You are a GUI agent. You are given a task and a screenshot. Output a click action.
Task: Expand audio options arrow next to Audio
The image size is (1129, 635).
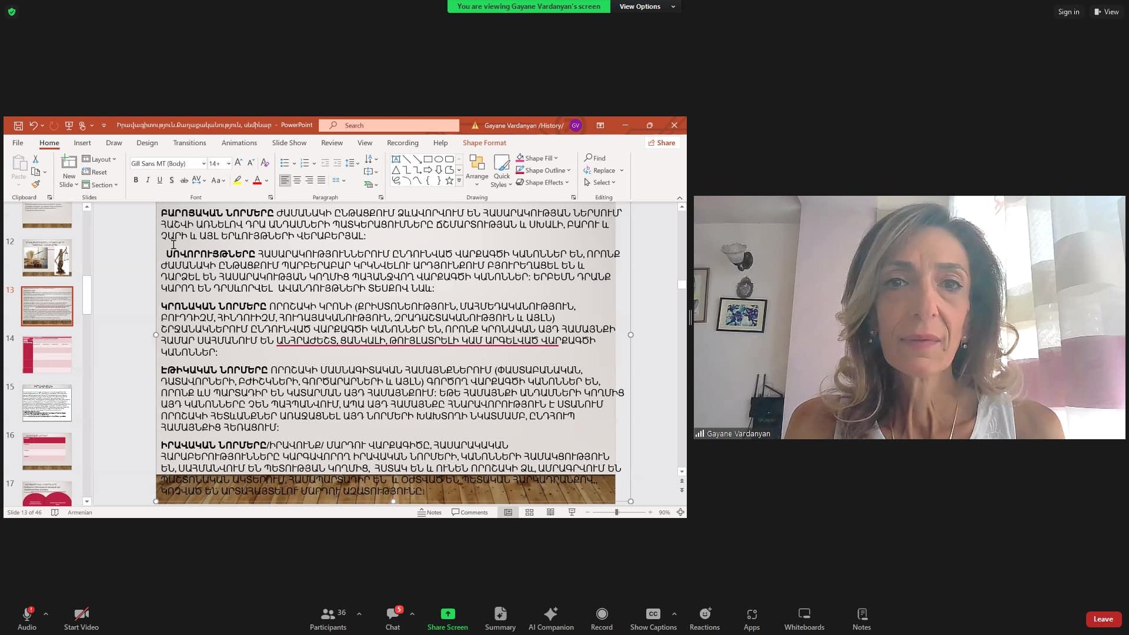(46, 614)
